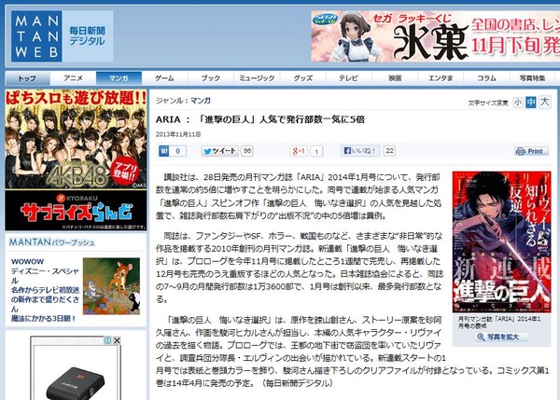
Task: Click the 文字サイズ変更 label
Action: pos(488,103)
